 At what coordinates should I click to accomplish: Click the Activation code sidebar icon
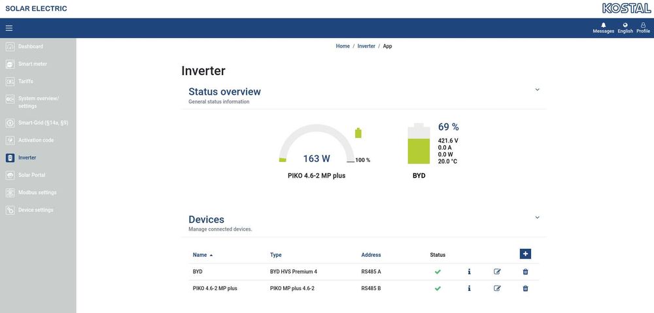point(10,140)
